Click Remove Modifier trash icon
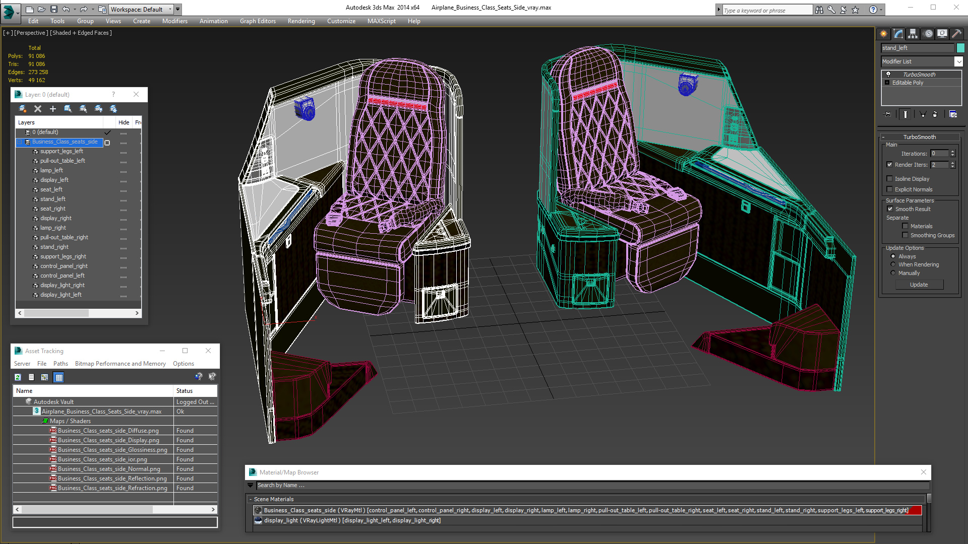This screenshot has height=544, width=968. pyautogui.click(x=935, y=114)
